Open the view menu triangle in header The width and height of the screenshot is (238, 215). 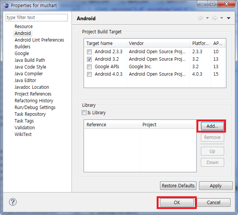coord(229,18)
